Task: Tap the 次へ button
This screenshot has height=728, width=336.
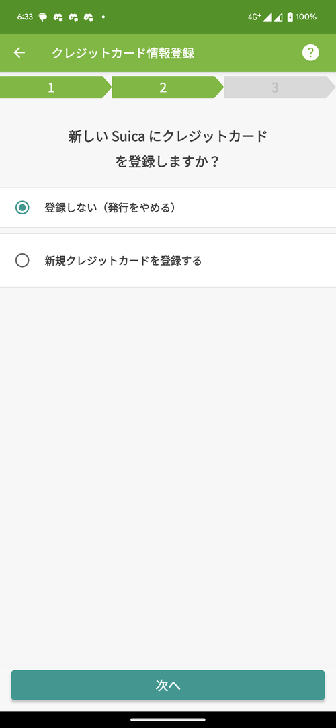Action: click(168, 685)
